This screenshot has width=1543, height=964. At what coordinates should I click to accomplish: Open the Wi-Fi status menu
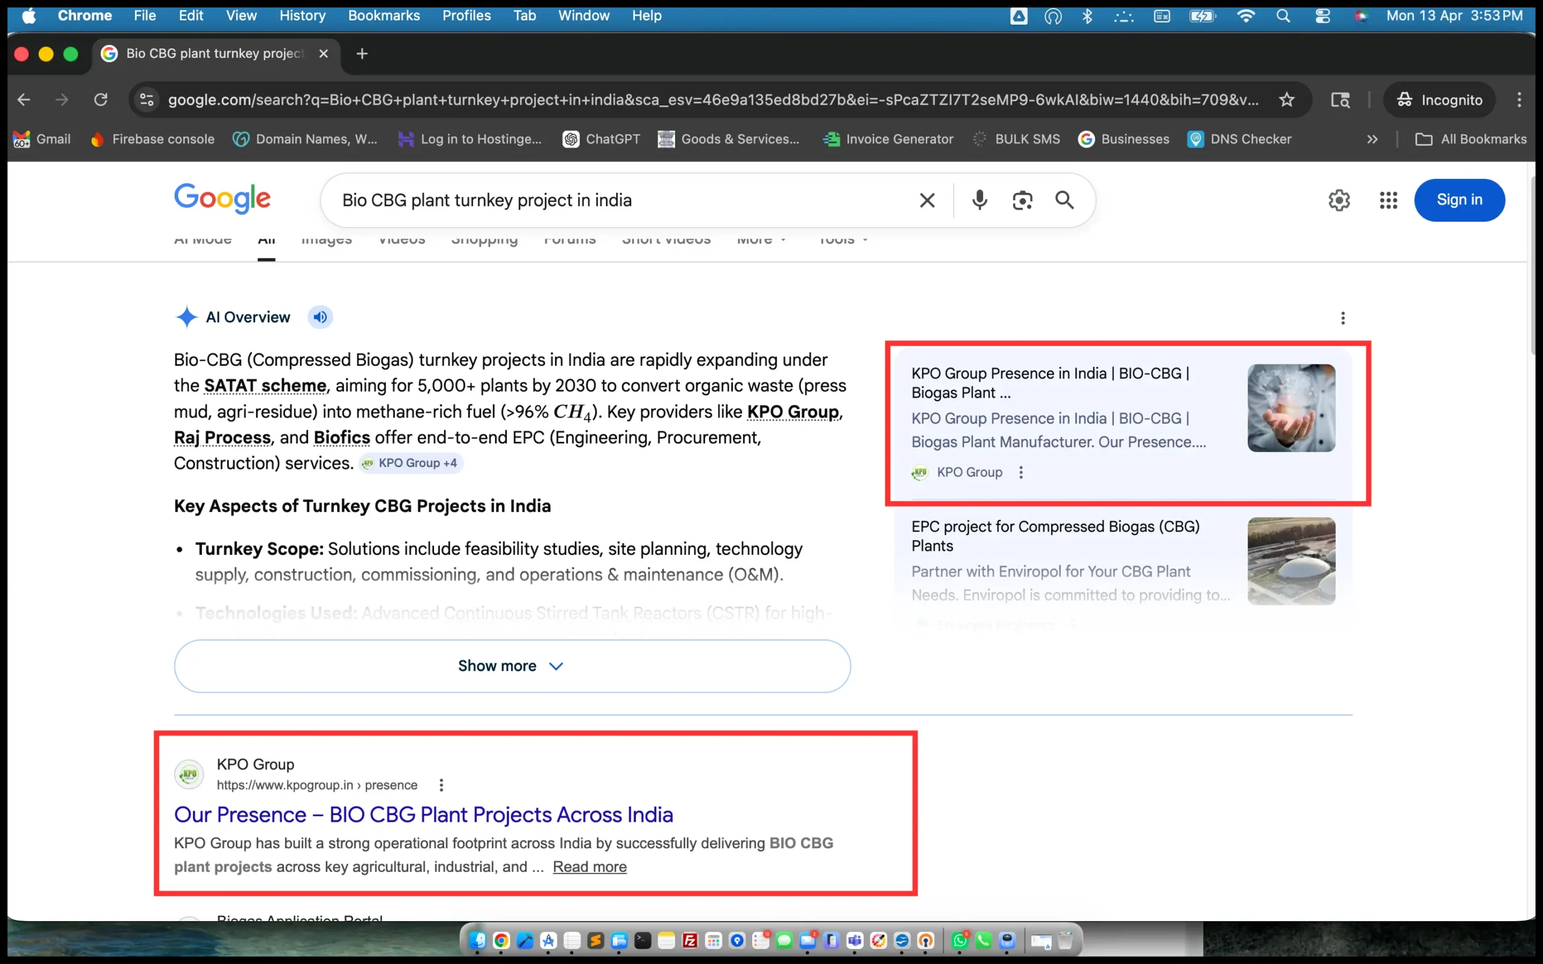(1245, 15)
